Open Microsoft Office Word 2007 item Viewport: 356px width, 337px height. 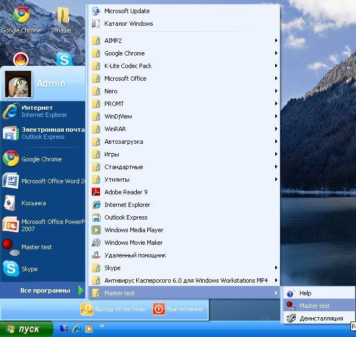point(43,181)
